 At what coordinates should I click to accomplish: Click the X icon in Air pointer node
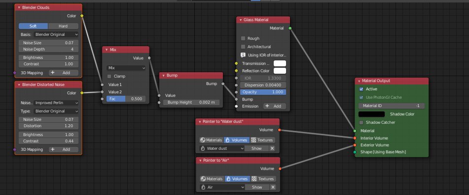[x=273, y=187]
